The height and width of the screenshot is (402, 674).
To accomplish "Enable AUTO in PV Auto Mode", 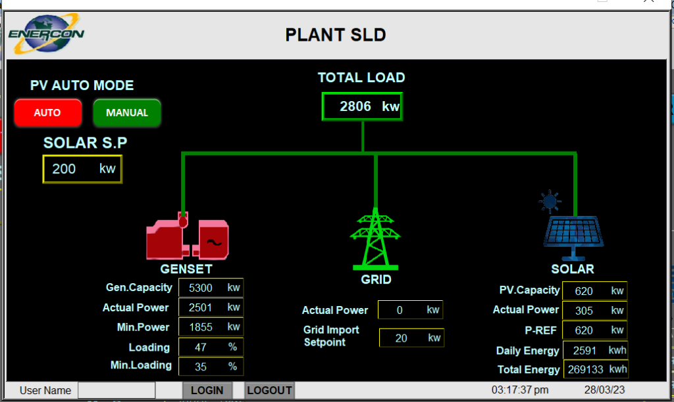I will click(x=47, y=112).
